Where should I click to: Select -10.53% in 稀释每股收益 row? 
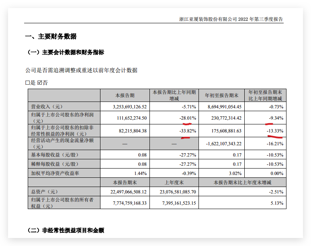tap(275, 165)
